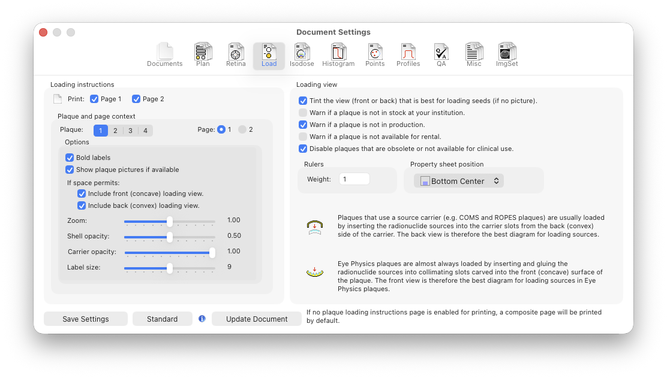The height and width of the screenshot is (378, 667).
Task: Uncheck Print Page 2
Action: click(x=136, y=99)
